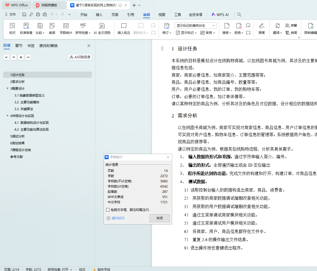The width and height of the screenshot is (317, 271).
Task: Open the down-chevron level menu in outline pane
Action: point(6,57)
